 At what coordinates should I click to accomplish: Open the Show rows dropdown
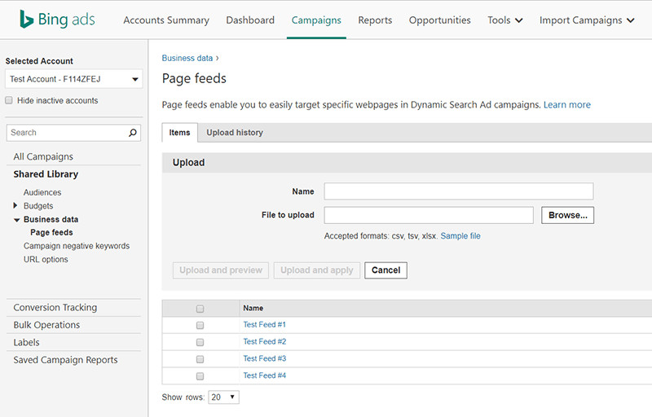pyautogui.click(x=222, y=397)
